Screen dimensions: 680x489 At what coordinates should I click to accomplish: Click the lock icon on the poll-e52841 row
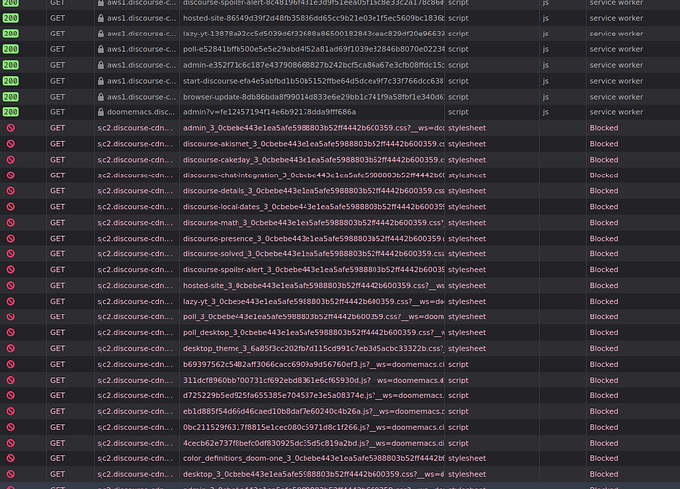click(x=101, y=49)
